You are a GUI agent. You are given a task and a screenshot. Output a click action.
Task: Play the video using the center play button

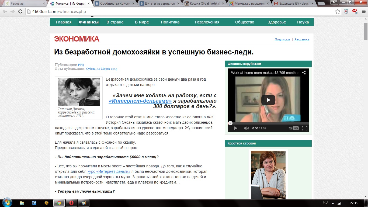pos(268,100)
